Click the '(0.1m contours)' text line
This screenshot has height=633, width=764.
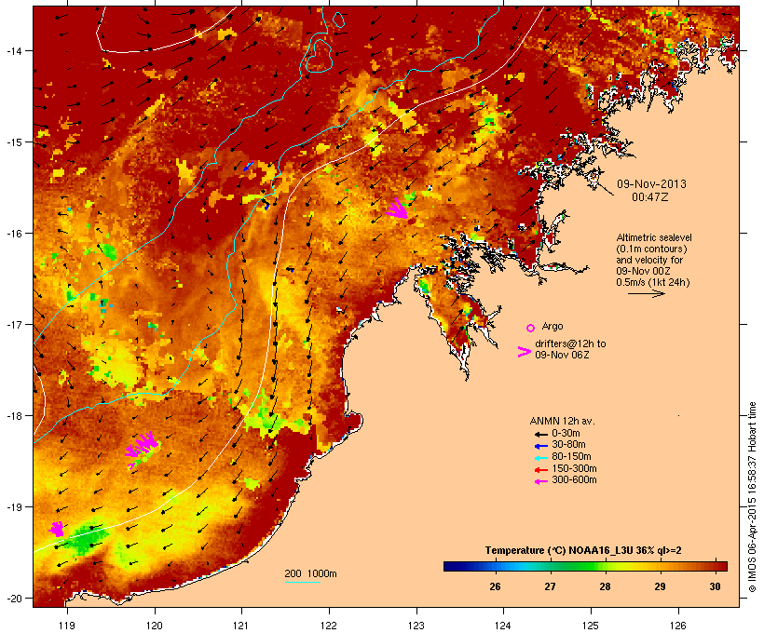tap(651, 249)
